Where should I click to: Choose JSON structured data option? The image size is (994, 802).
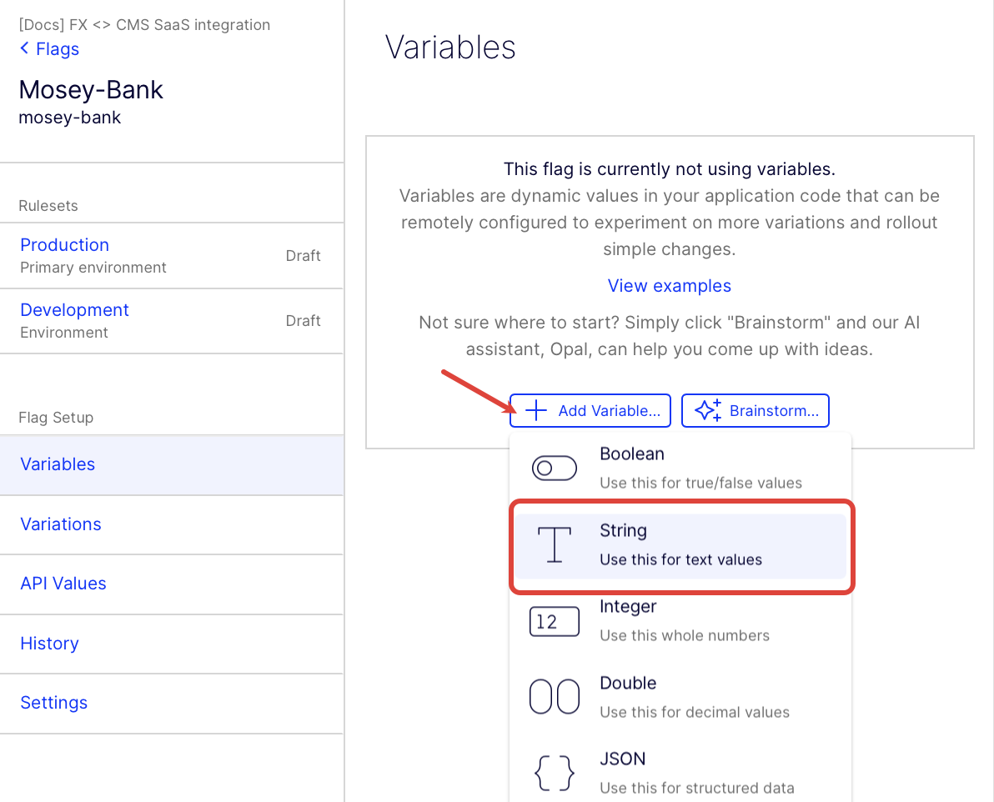tap(680, 773)
